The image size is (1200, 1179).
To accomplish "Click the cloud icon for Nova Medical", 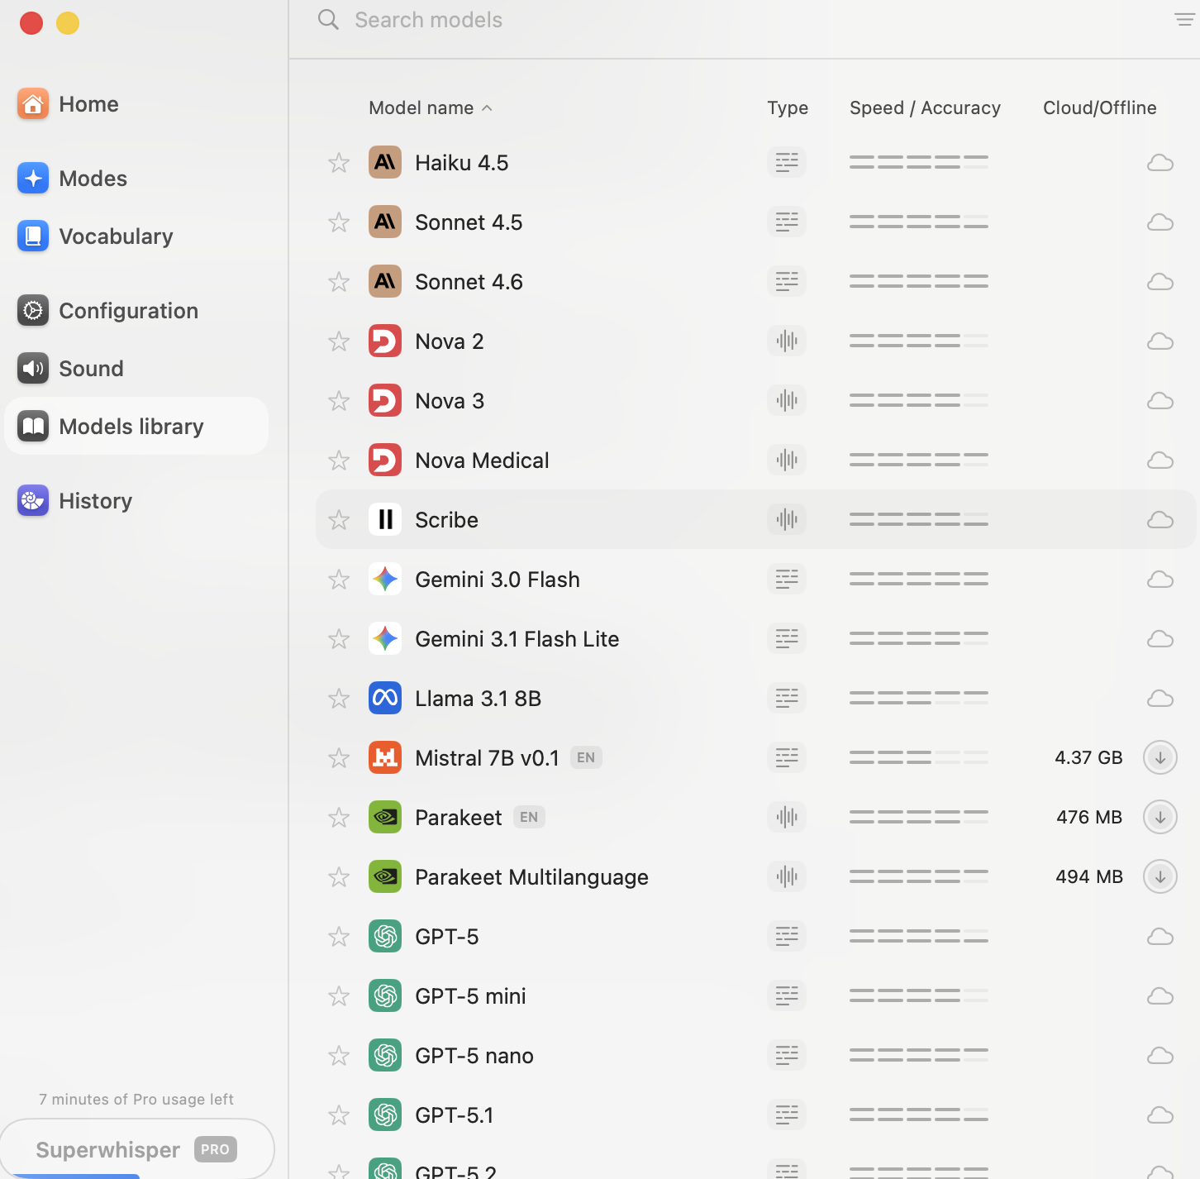I will pos(1160,461).
